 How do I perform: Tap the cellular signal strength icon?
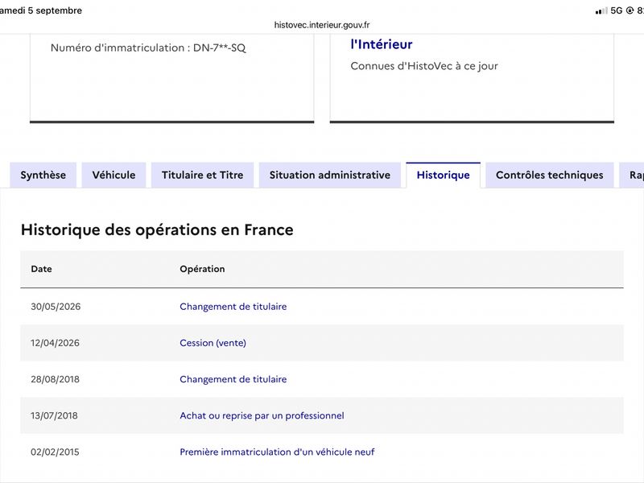point(601,10)
